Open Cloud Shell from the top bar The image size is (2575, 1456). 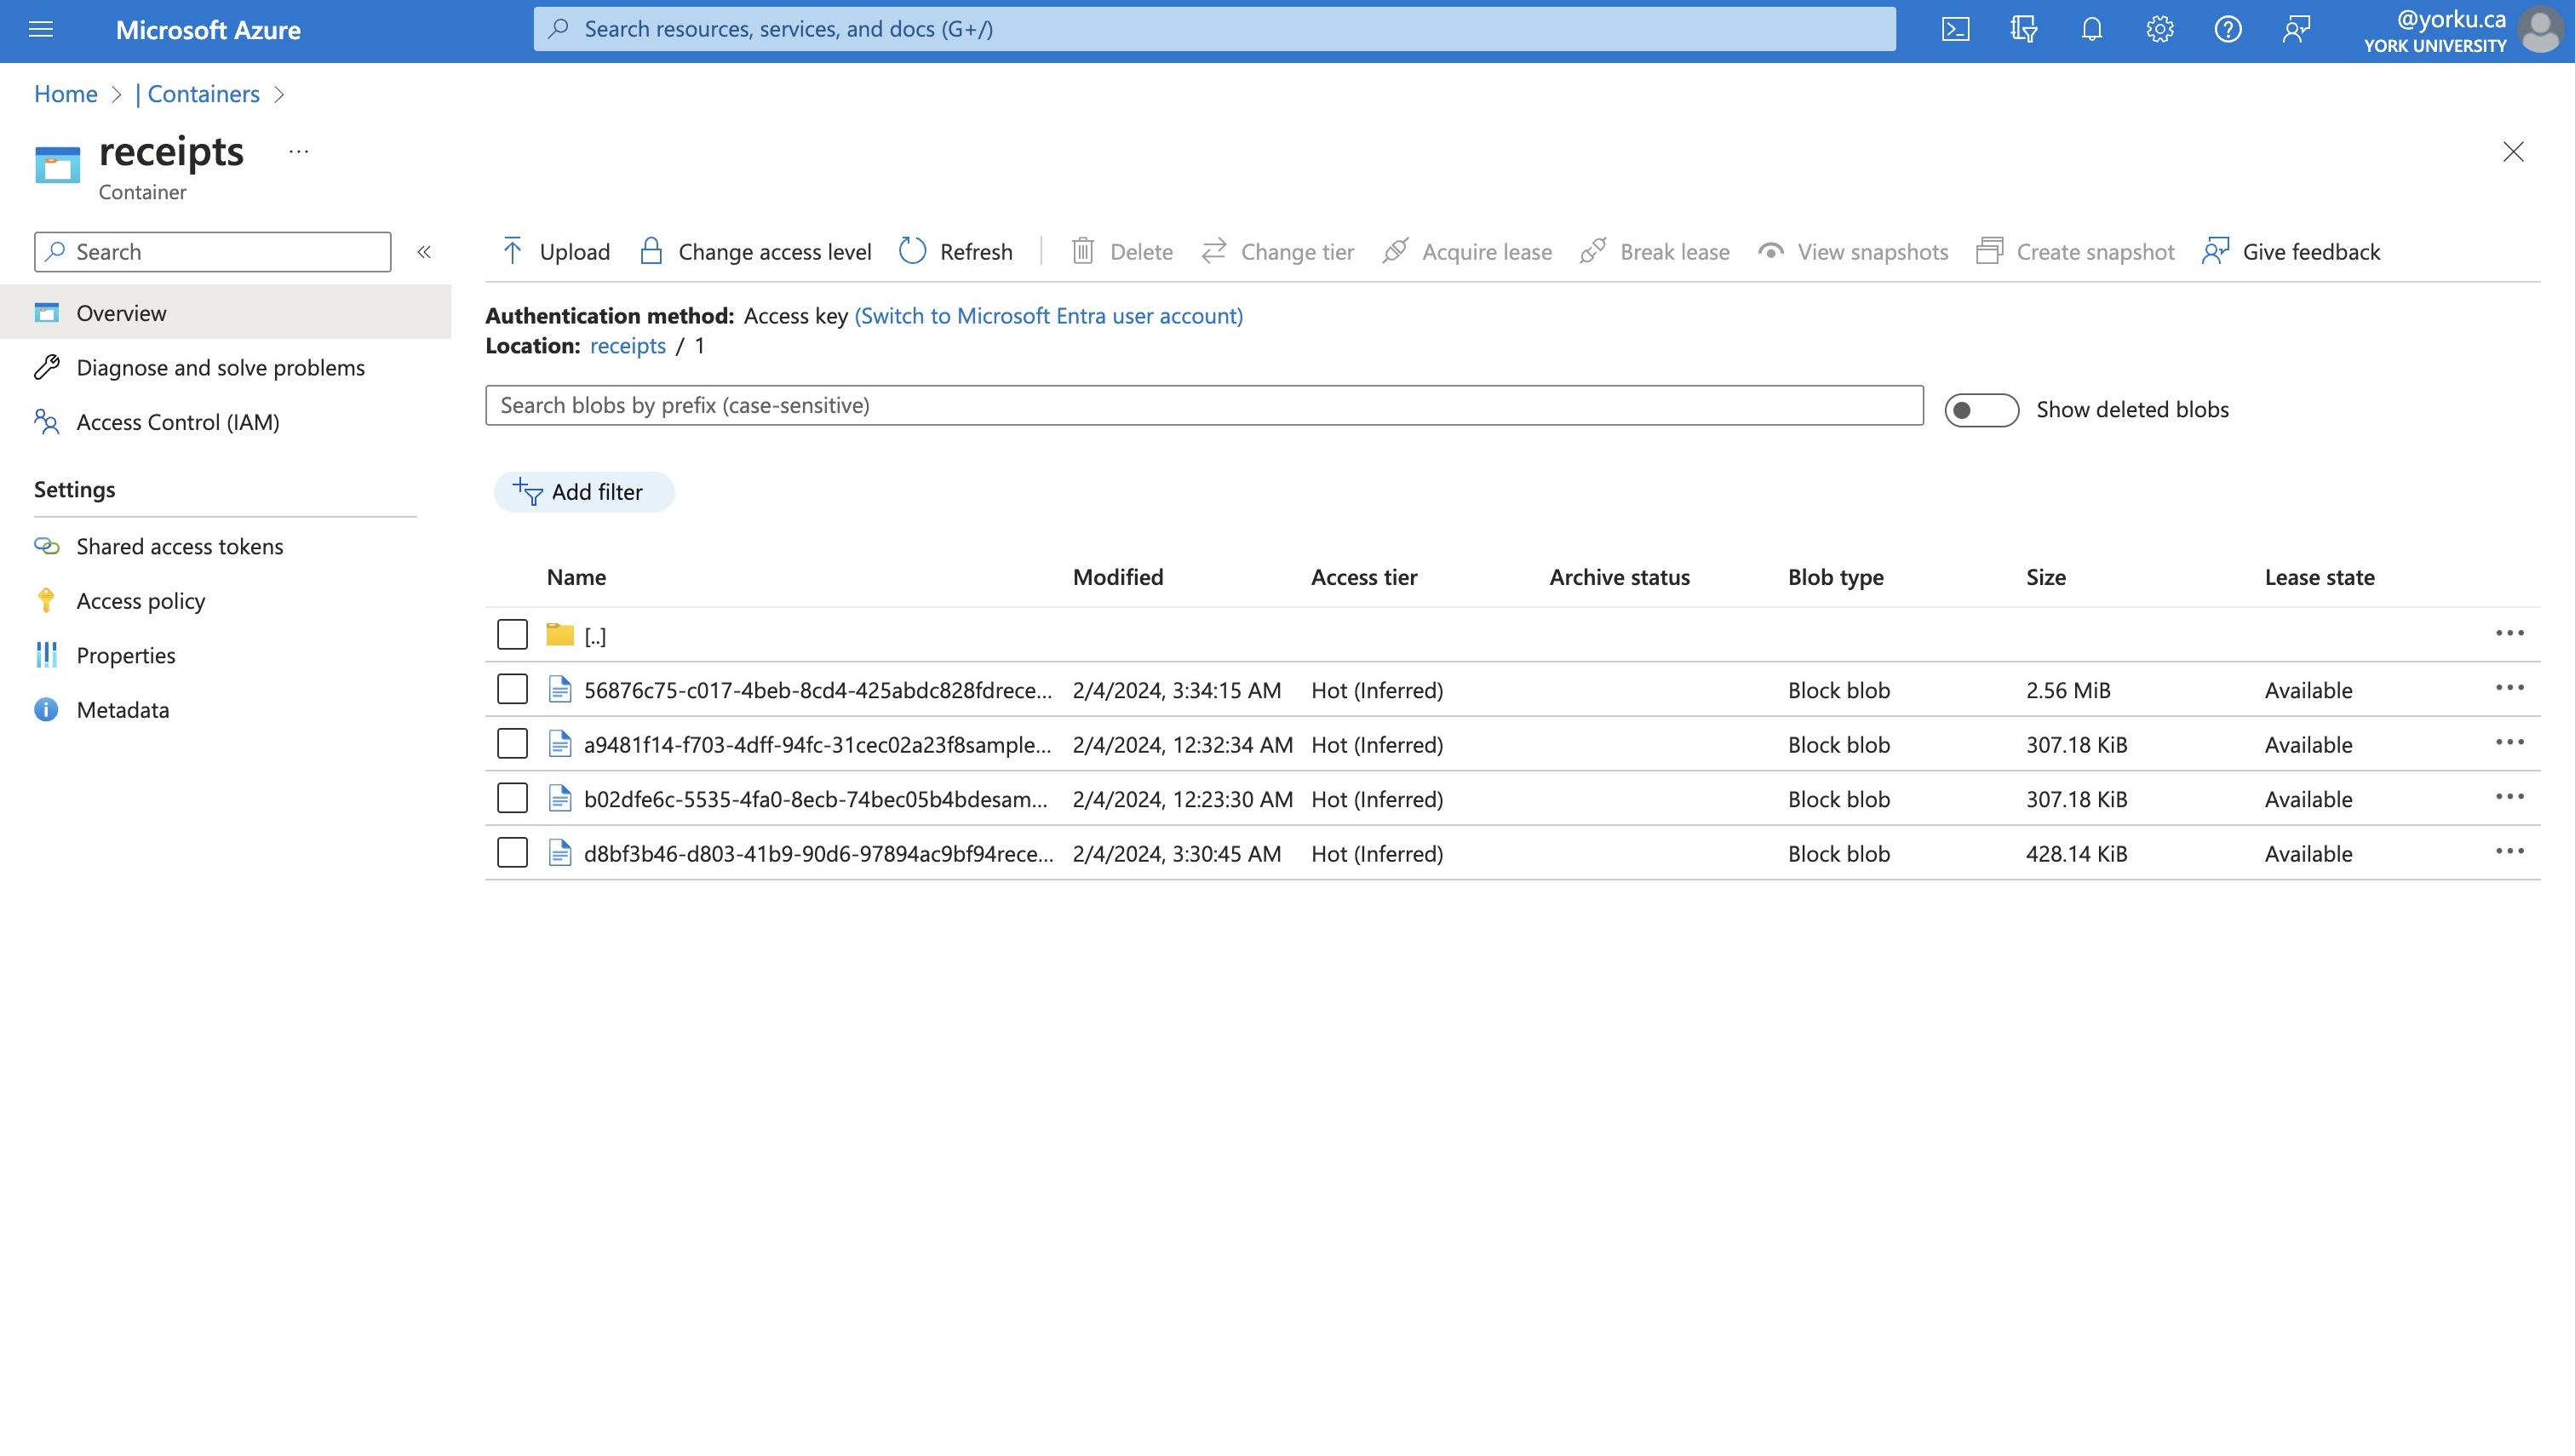(x=1955, y=29)
